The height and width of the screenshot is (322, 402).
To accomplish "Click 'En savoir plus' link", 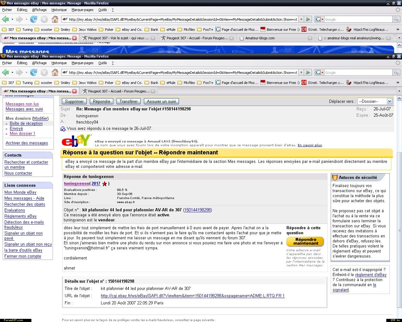I will [x=310, y=145].
